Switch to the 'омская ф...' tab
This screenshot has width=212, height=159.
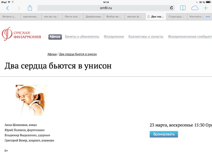(x=135, y=17)
